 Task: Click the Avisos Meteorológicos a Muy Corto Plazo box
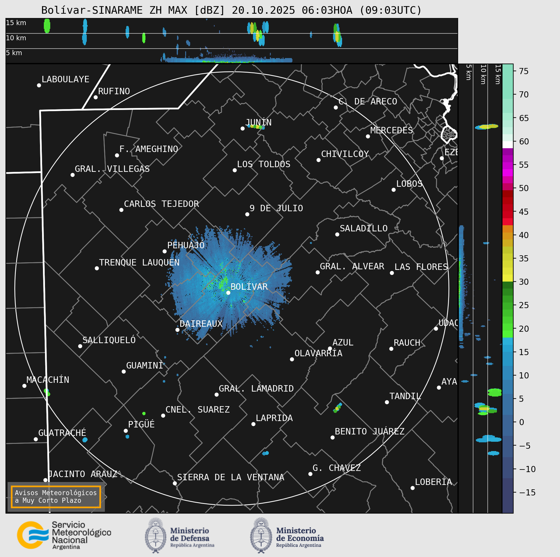pyautogui.click(x=56, y=497)
